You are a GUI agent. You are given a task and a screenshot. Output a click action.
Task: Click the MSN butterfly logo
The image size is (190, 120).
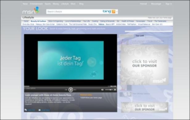click(31, 10)
